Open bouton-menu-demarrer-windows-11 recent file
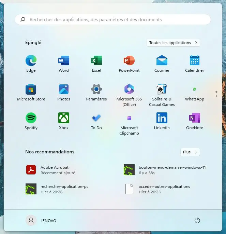The height and width of the screenshot is (234, 226). point(165,170)
